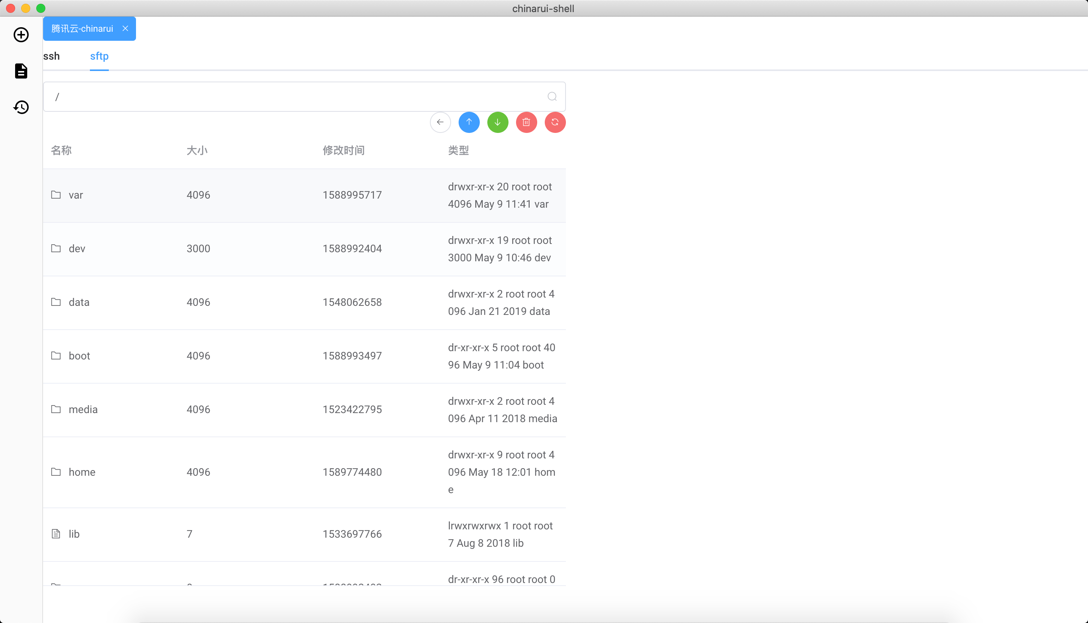The height and width of the screenshot is (623, 1088).
Task: Click the folder icon beside var
Action: click(x=56, y=195)
